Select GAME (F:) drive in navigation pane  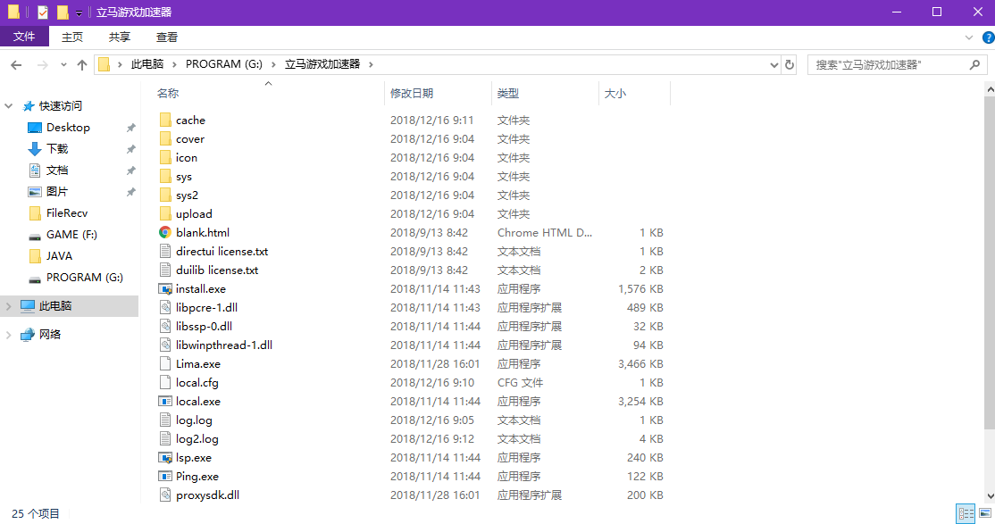click(71, 235)
